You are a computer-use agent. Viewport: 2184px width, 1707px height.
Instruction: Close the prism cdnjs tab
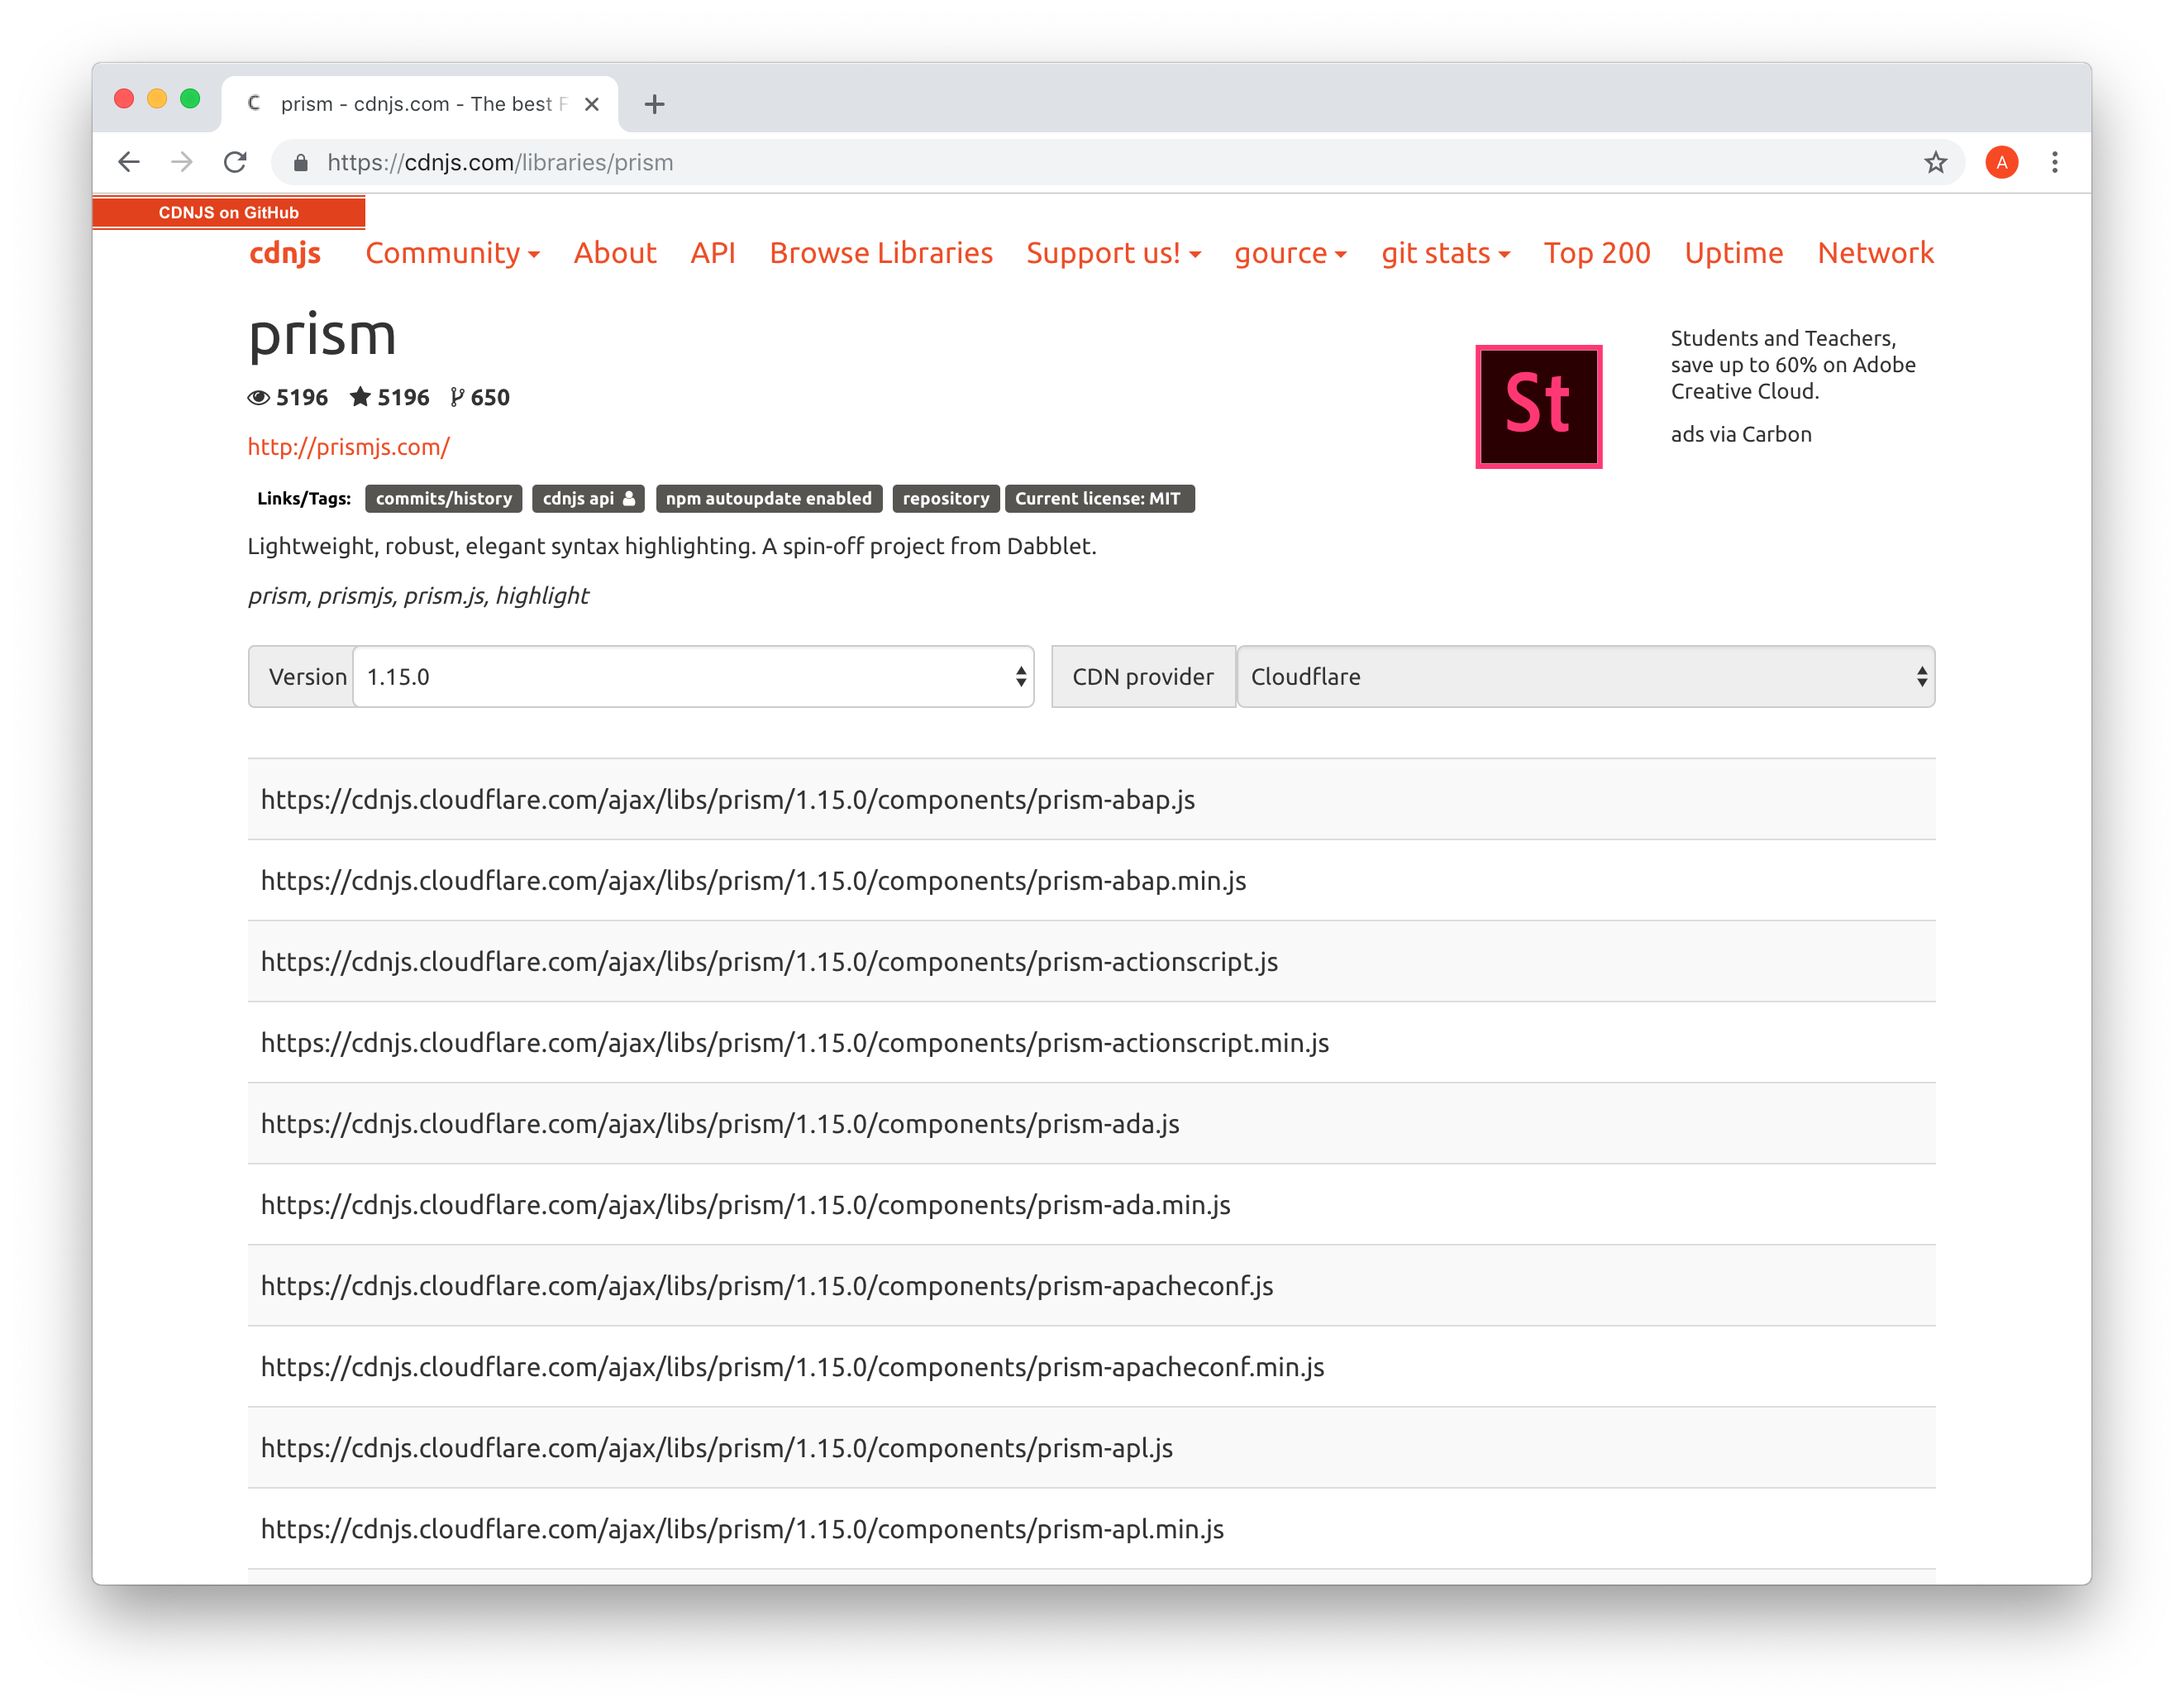coord(592,104)
